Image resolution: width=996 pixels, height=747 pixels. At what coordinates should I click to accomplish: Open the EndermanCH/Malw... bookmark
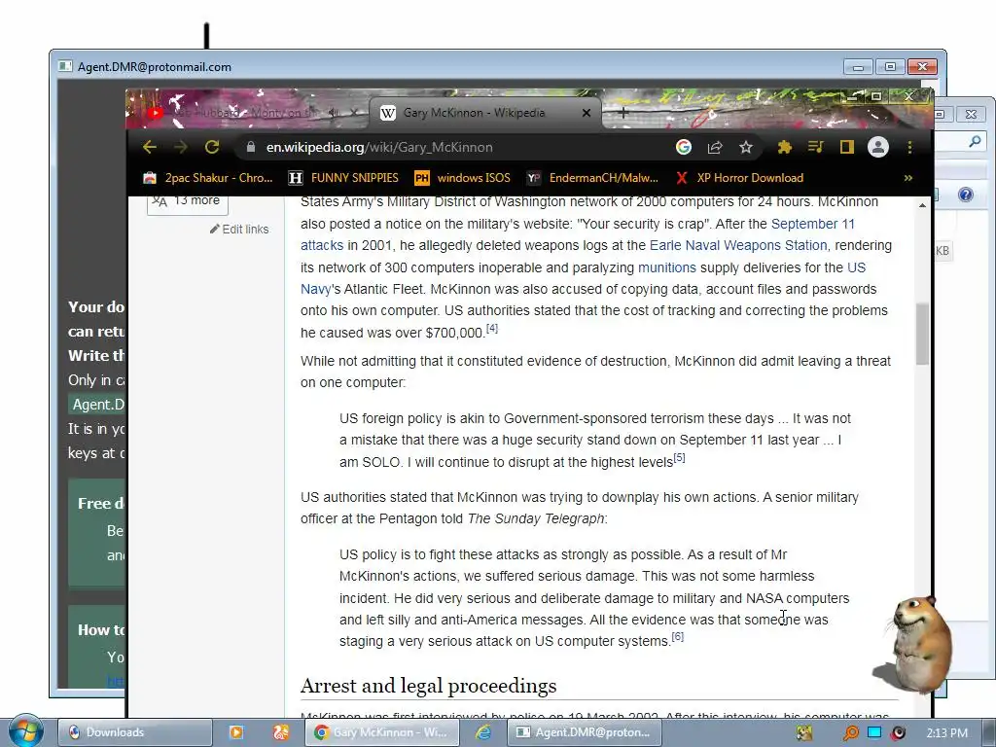pyautogui.click(x=592, y=178)
